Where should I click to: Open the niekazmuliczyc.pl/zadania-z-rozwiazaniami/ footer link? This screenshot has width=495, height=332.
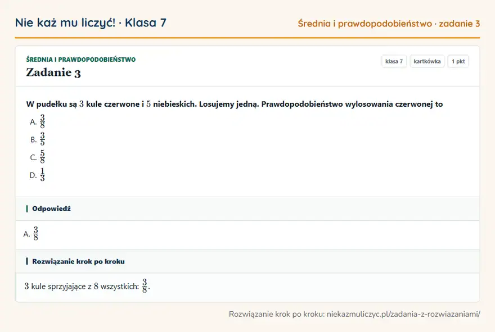pyautogui.click(x=403, y=314)
